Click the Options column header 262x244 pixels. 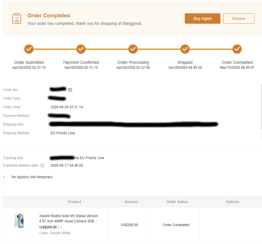click(x=232, y=202)
